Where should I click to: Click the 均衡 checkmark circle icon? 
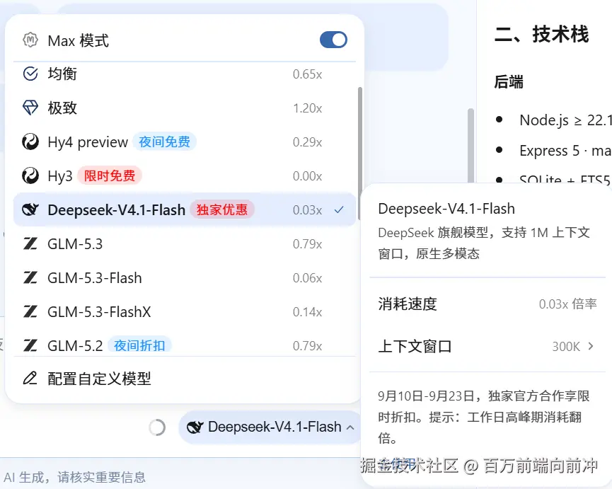(x=30, y=74)
